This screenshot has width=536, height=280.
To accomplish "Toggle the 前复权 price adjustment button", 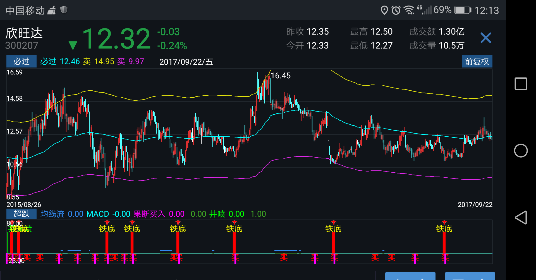I will click(477, 62).
